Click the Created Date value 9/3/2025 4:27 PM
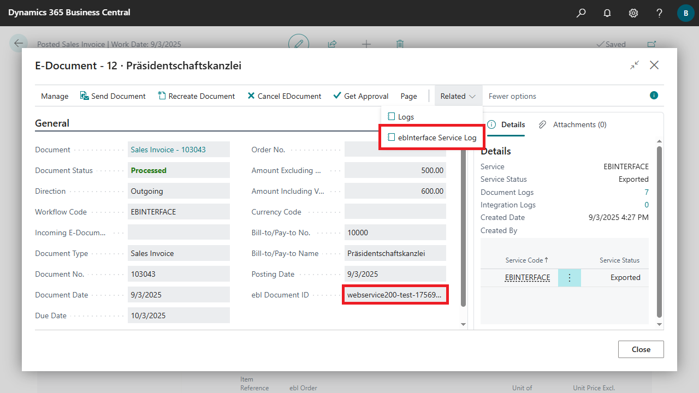This screenshot has width=699, height=393. [619, 217]
